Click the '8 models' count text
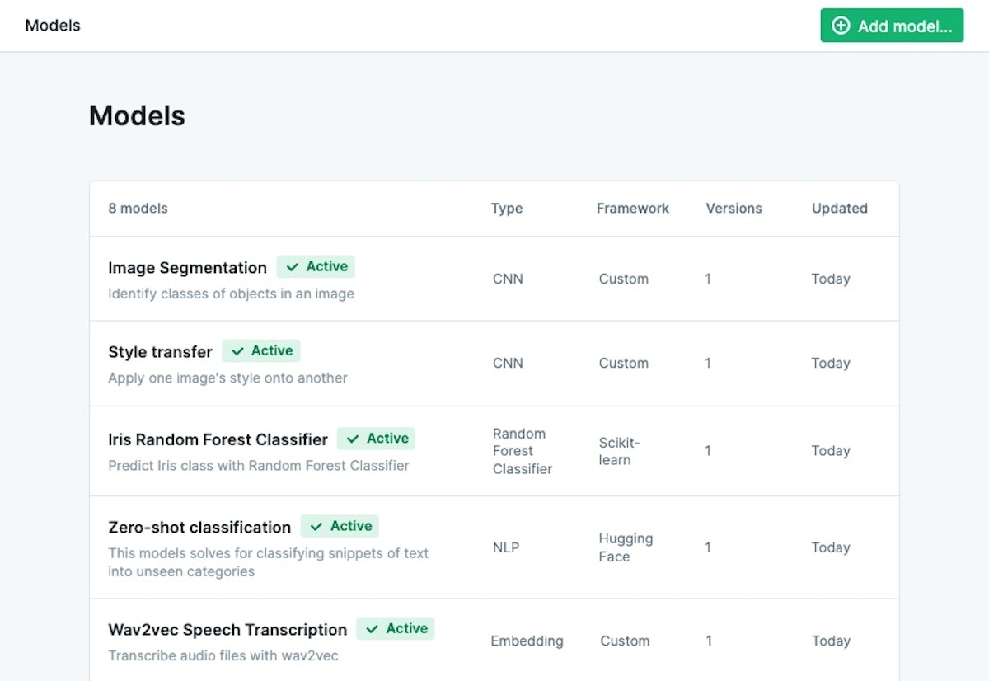 tap(138, 209)
